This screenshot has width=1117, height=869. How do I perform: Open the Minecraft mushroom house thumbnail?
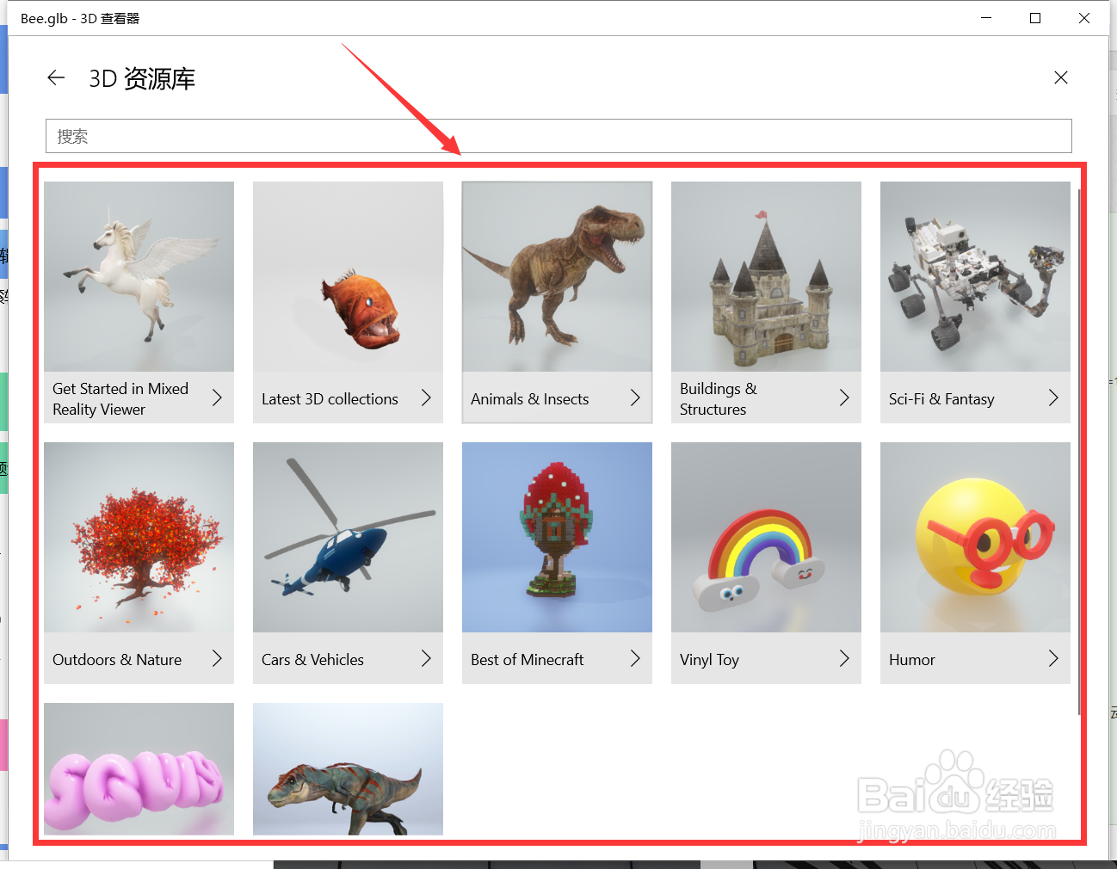click(x=557, y=537)
